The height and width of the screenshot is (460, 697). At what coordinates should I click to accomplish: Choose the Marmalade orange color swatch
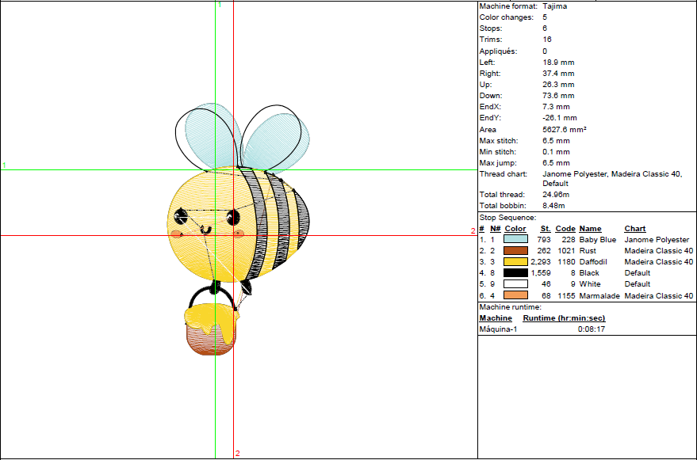[x=515, y=295]
